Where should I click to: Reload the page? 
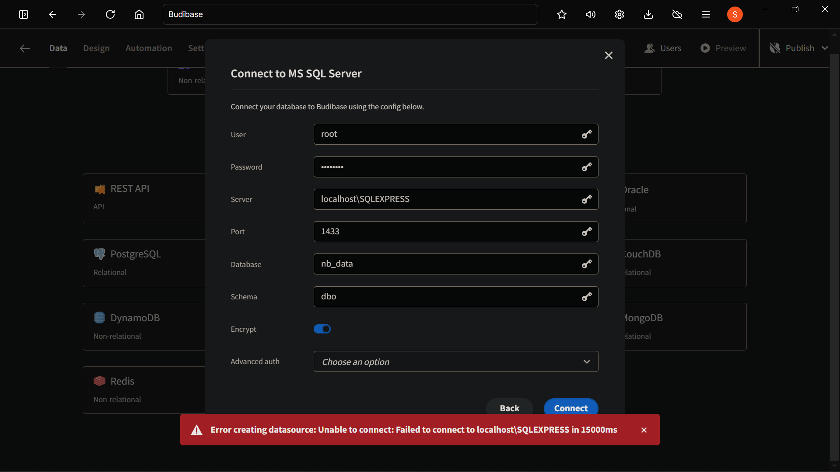tap(110, 14)
